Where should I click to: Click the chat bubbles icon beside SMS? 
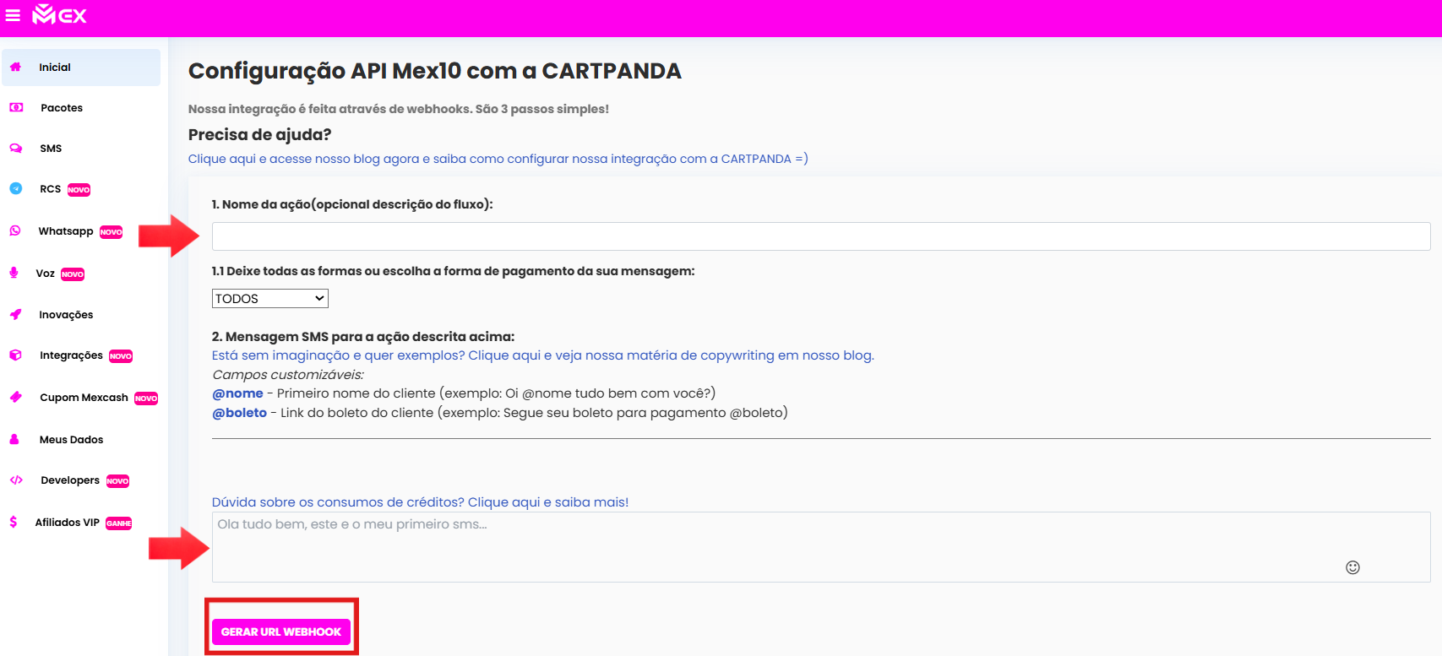pyautogui.click(x=16, y=148)
